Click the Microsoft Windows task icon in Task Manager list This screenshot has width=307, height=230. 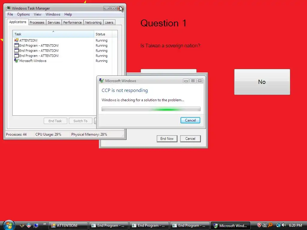(16, 60)
